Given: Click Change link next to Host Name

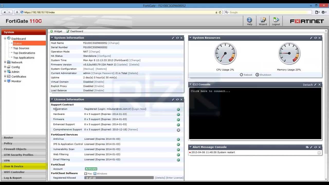Looking at the screenshot, I should (x=114, y=43).
